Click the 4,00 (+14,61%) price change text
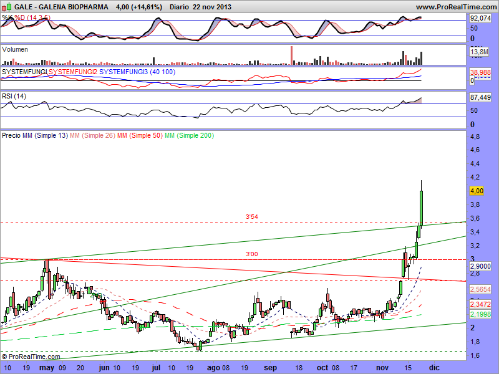Viewport: 499px width, 374px height. tap(139, 7)
